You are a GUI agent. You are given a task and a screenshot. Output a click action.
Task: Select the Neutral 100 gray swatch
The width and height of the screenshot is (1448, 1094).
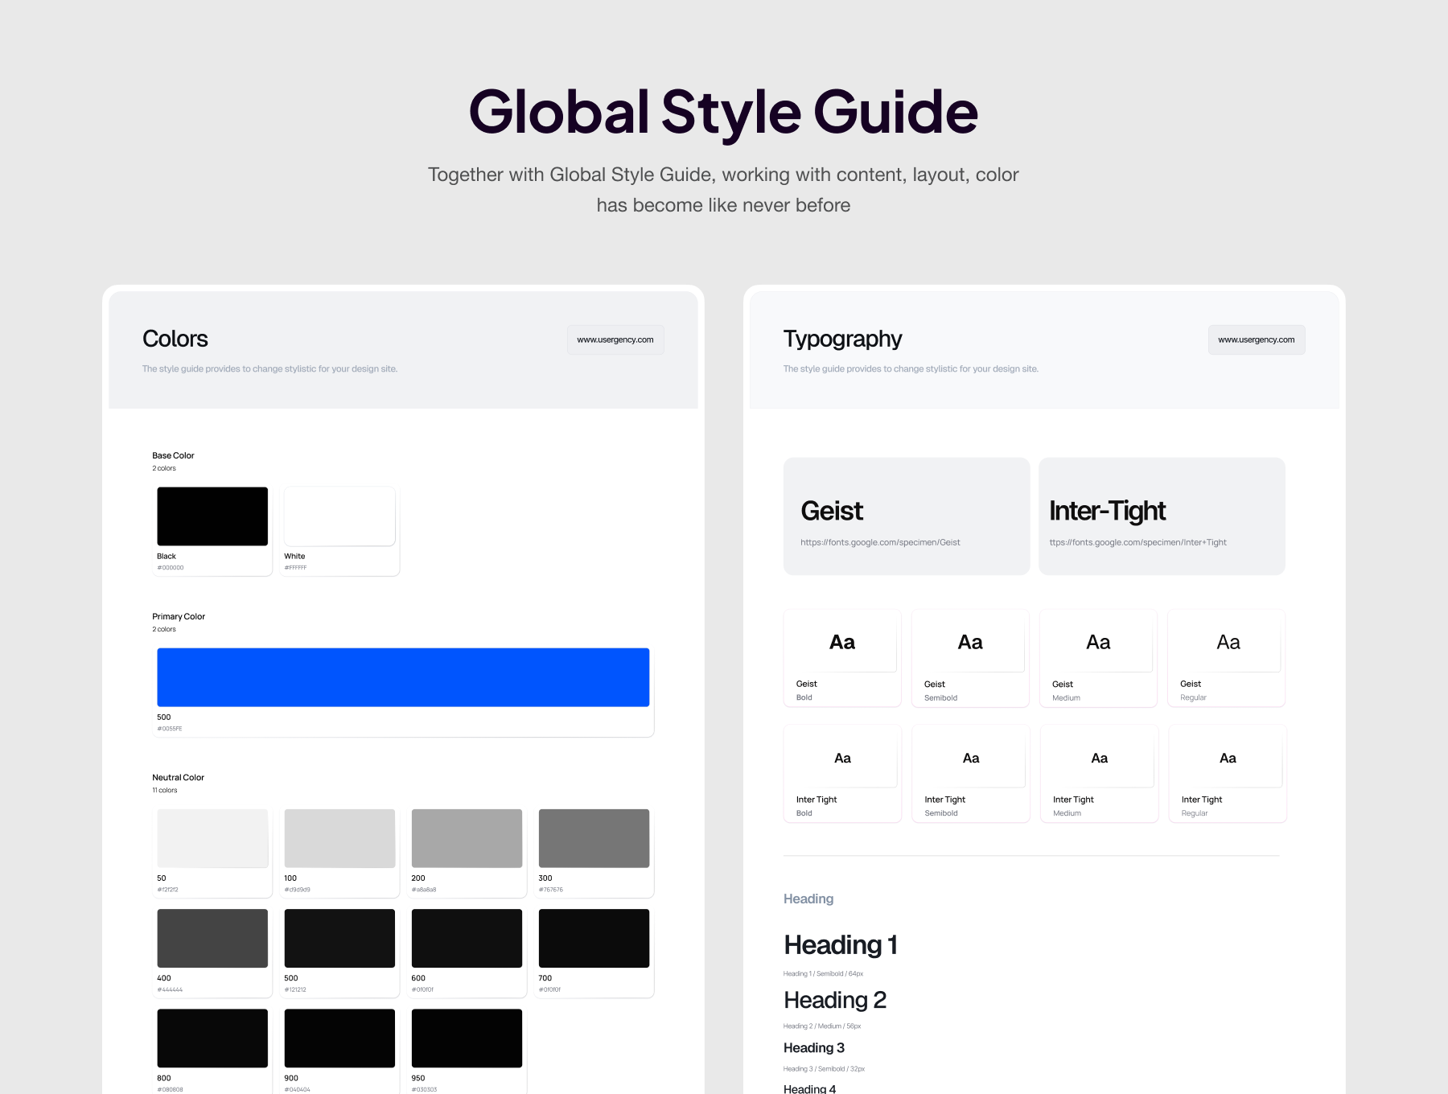click(339, 838)
